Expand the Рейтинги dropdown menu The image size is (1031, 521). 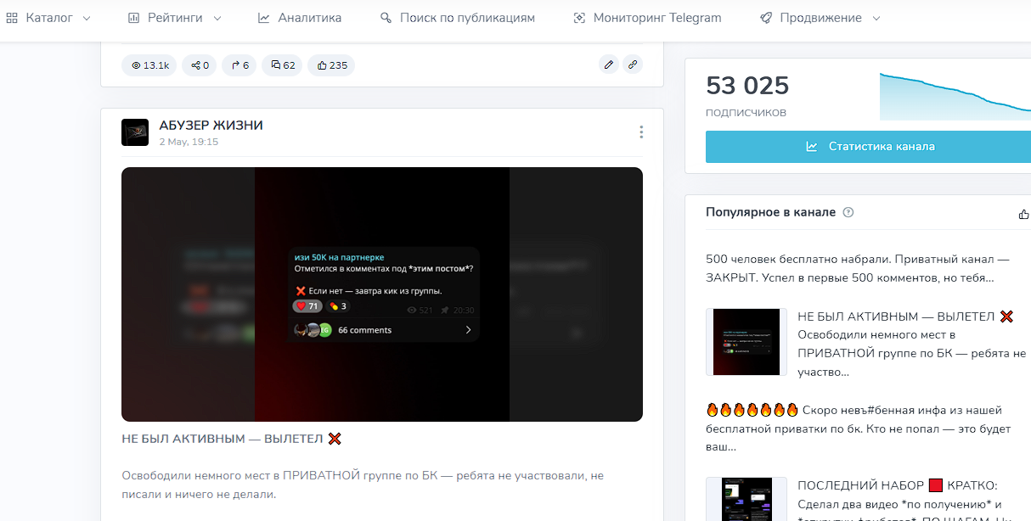175,18
